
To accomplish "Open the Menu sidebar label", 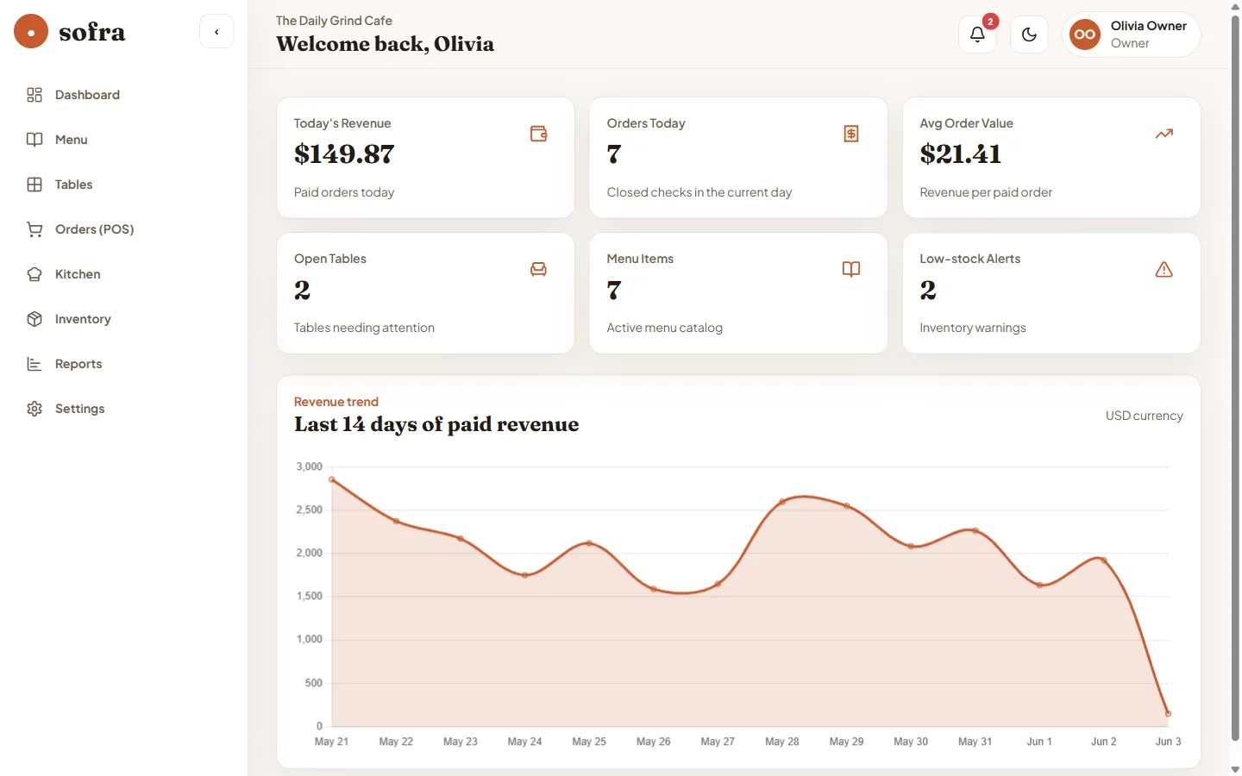I will [72, 140].
